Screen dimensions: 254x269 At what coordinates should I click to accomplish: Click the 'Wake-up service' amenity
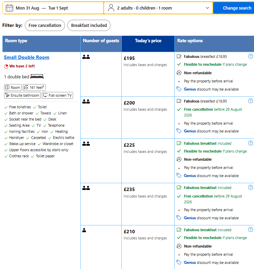click(x=22, y=144)
